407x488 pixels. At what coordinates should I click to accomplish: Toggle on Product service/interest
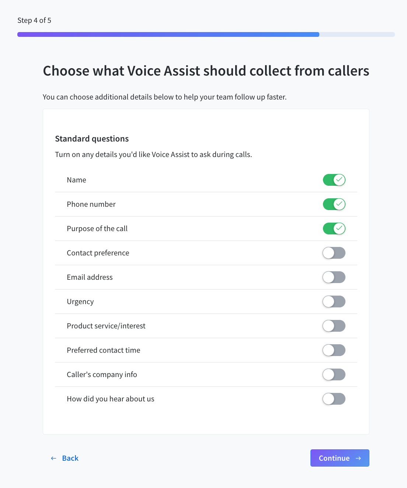point(334,326)
